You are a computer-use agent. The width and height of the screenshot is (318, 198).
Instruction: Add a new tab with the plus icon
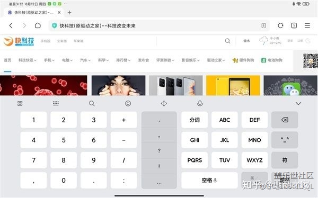pyautogui.click(x=69, y=13)
